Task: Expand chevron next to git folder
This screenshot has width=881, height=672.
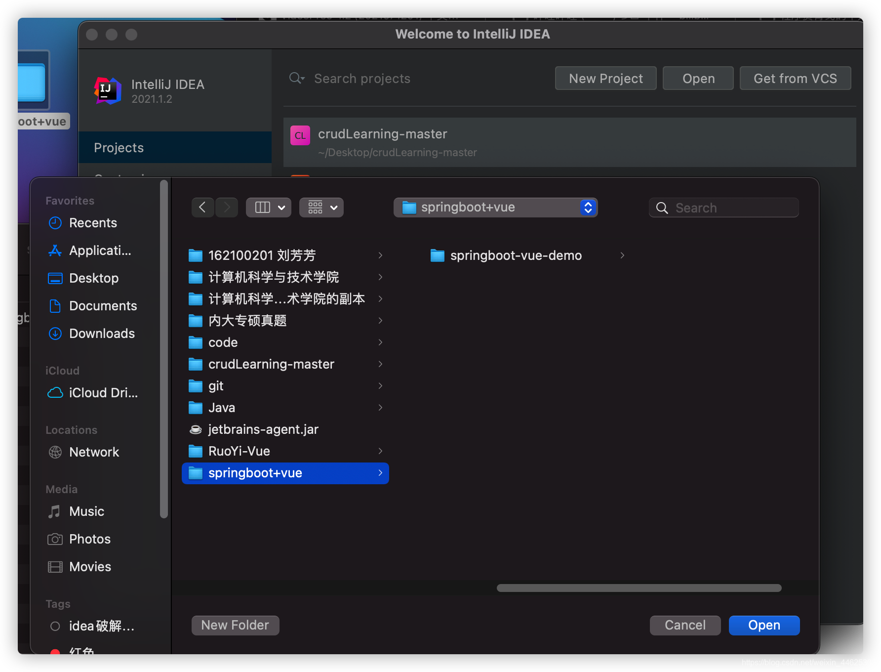Action: 380,386
